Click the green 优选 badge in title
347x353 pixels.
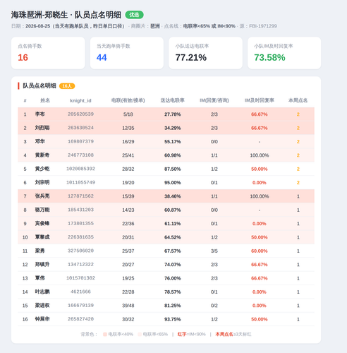134,15
